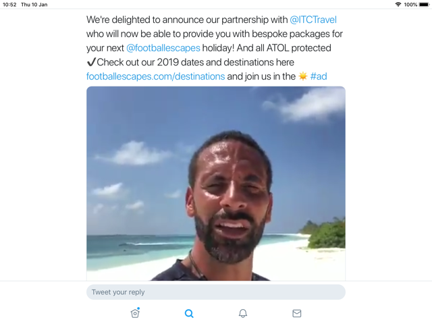Tap the Search magnifier tab
The image size is (432, 324).
[x=189, y=313]
